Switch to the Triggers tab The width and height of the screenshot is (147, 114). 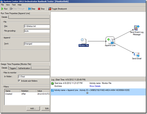pyautogui.click(x=13, y=68)
